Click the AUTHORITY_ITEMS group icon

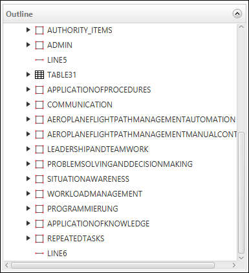click(39, 30)
